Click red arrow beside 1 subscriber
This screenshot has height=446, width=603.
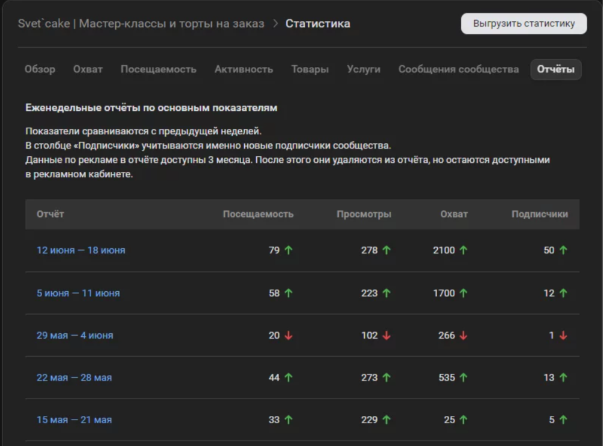pos(563,336)
